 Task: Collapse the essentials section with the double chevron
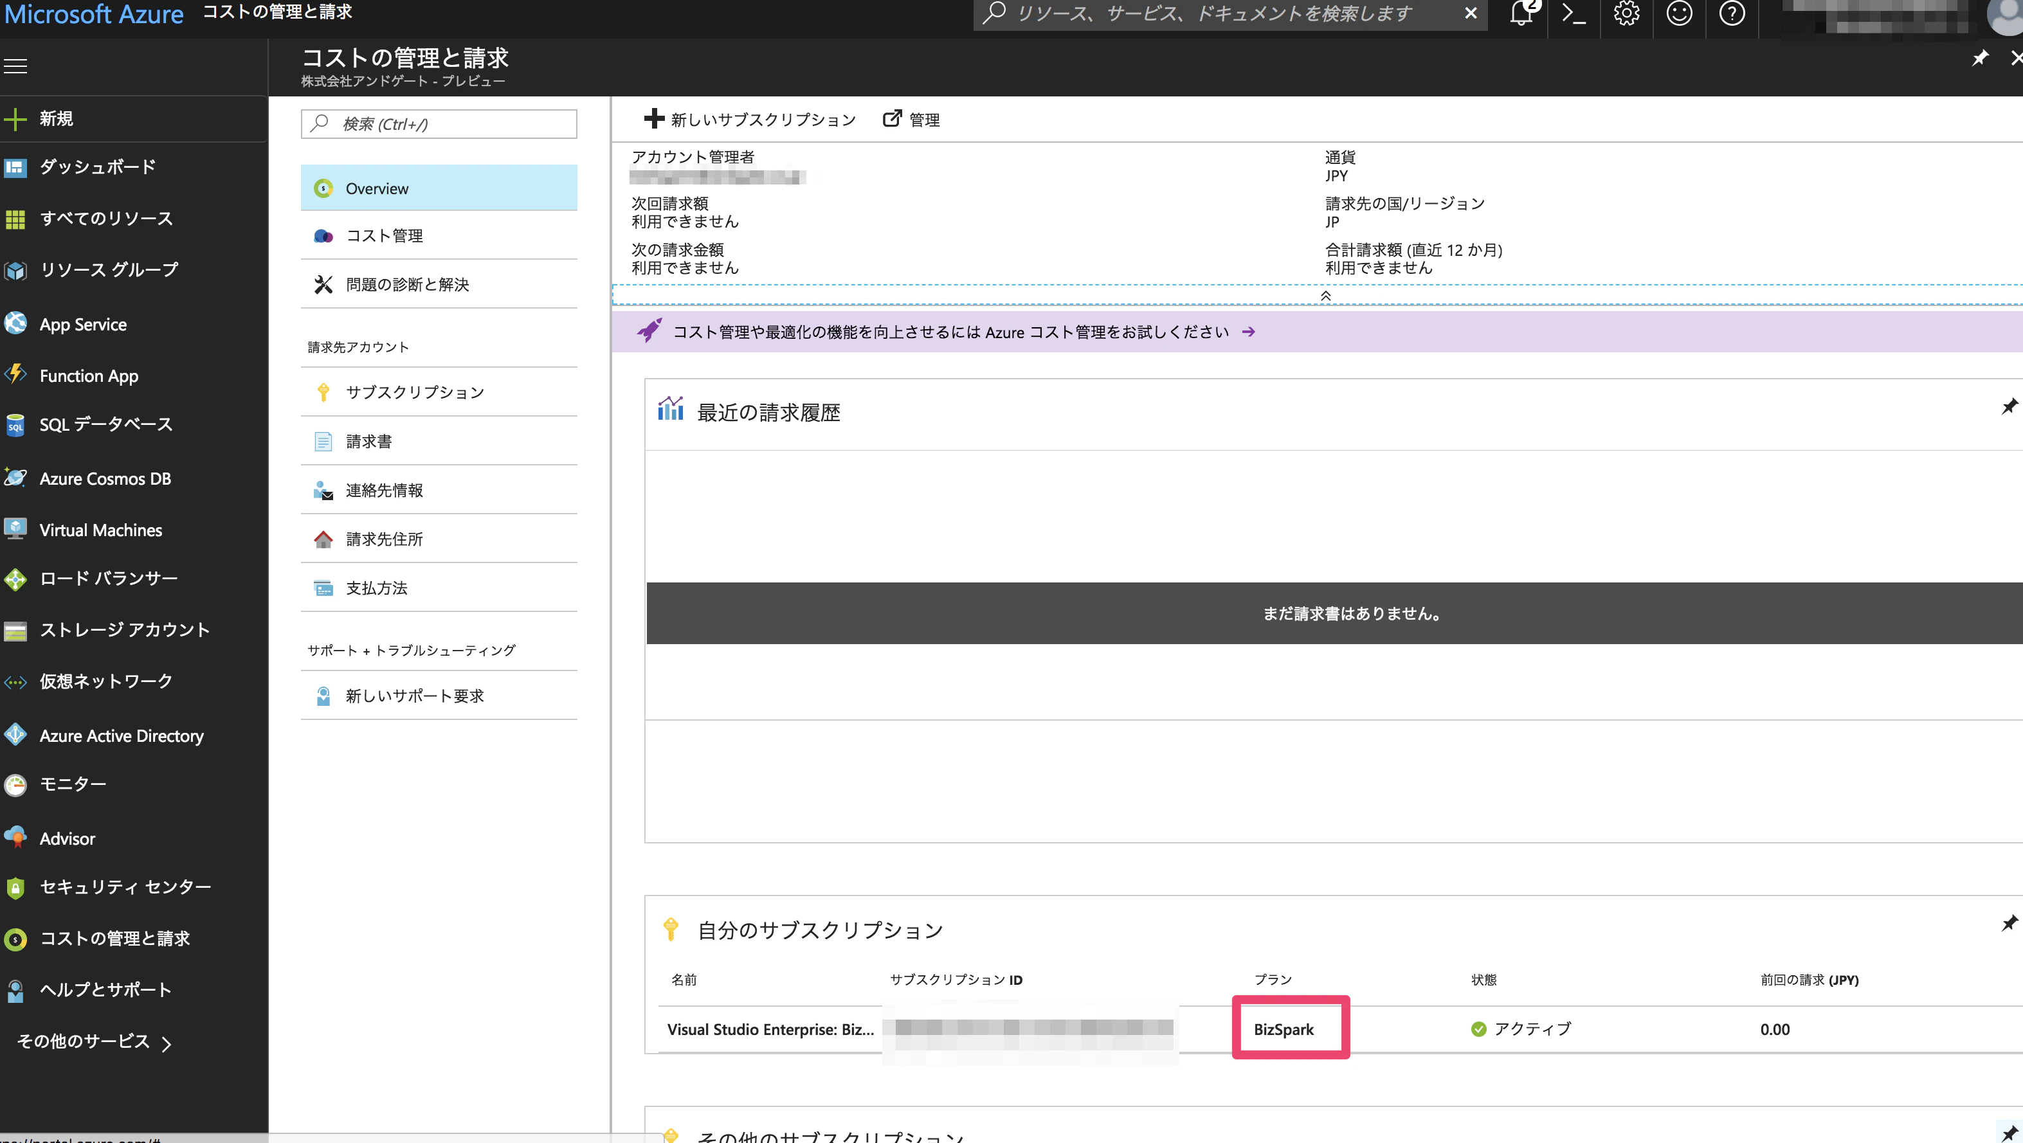coord(1326,296)
